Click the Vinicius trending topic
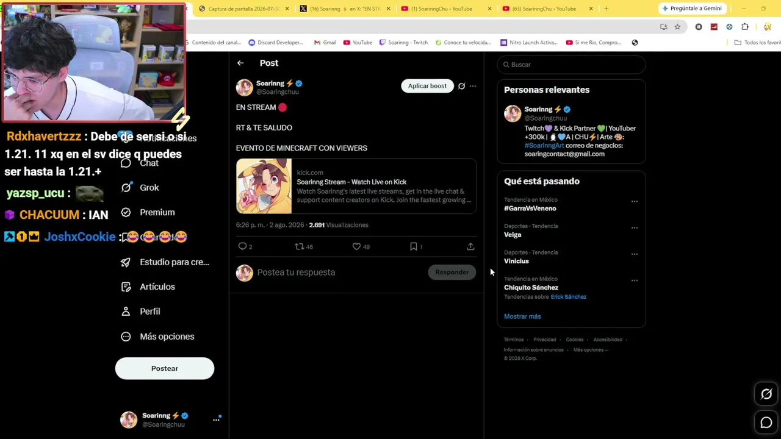 (516, 261)
